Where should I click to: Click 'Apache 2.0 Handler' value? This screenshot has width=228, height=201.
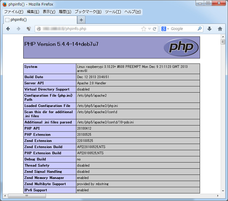(92, 83)
